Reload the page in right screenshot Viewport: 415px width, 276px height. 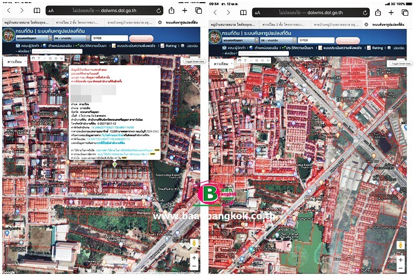pyautogui.click(x=365, y=13)
